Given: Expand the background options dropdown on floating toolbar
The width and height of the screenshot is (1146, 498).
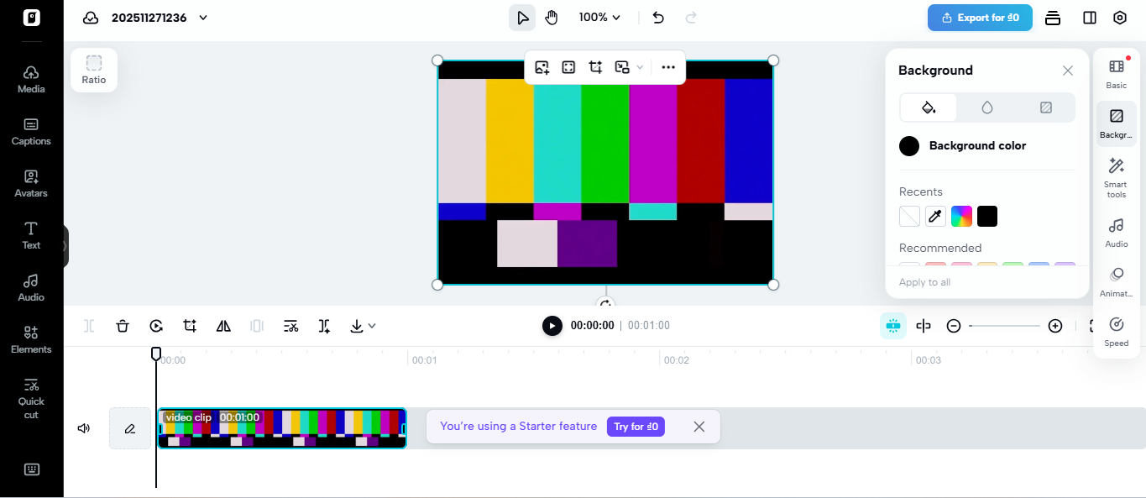Looking at the screenshot, I should [x=641, y=67].
